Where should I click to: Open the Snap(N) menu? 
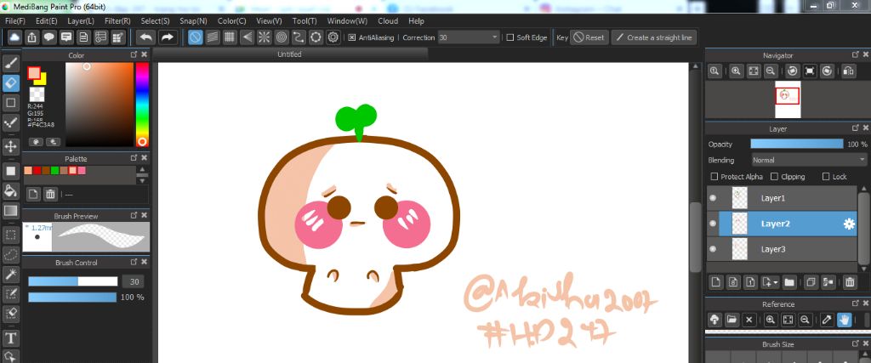coord(193,21)
